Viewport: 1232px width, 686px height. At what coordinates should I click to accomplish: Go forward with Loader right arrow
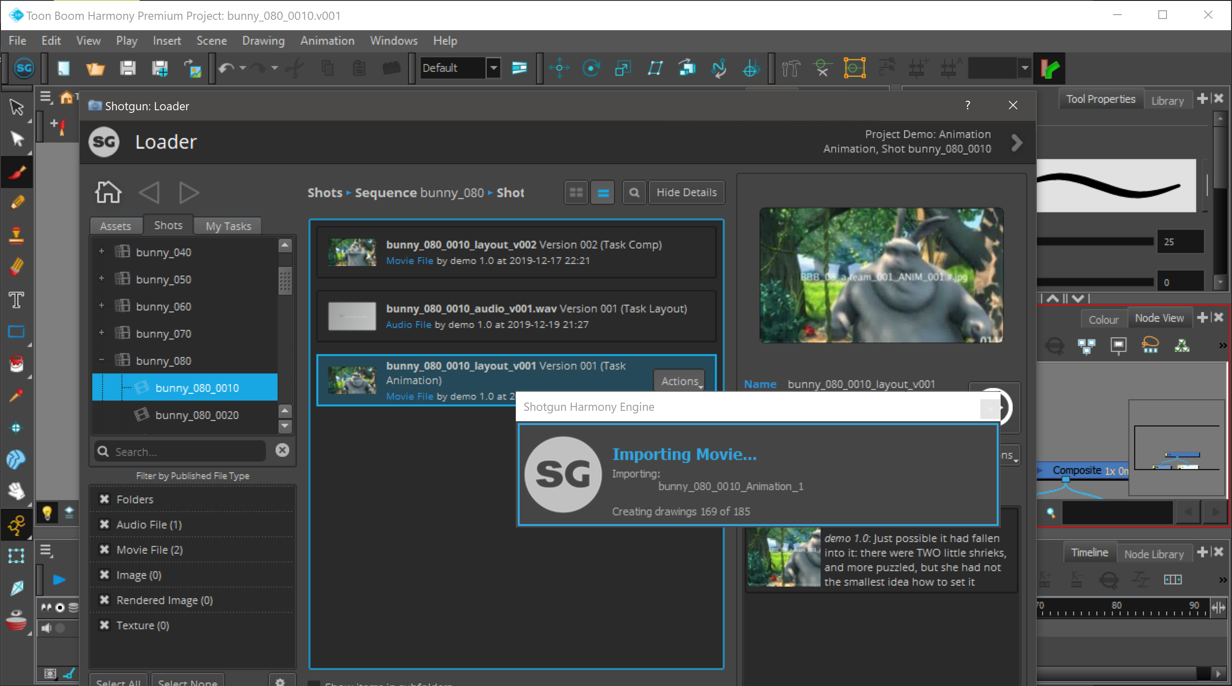tap(189, 192)
